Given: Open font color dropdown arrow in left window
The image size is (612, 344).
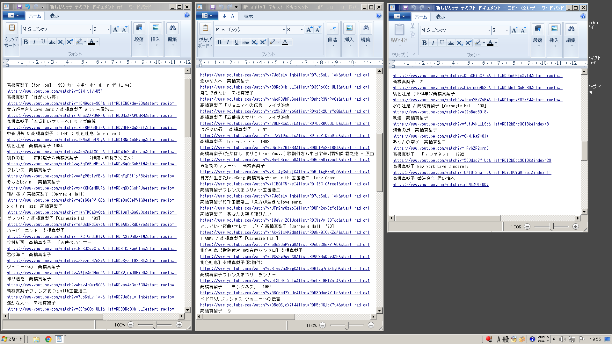Looking at the screenshot, I should point(97,42).
